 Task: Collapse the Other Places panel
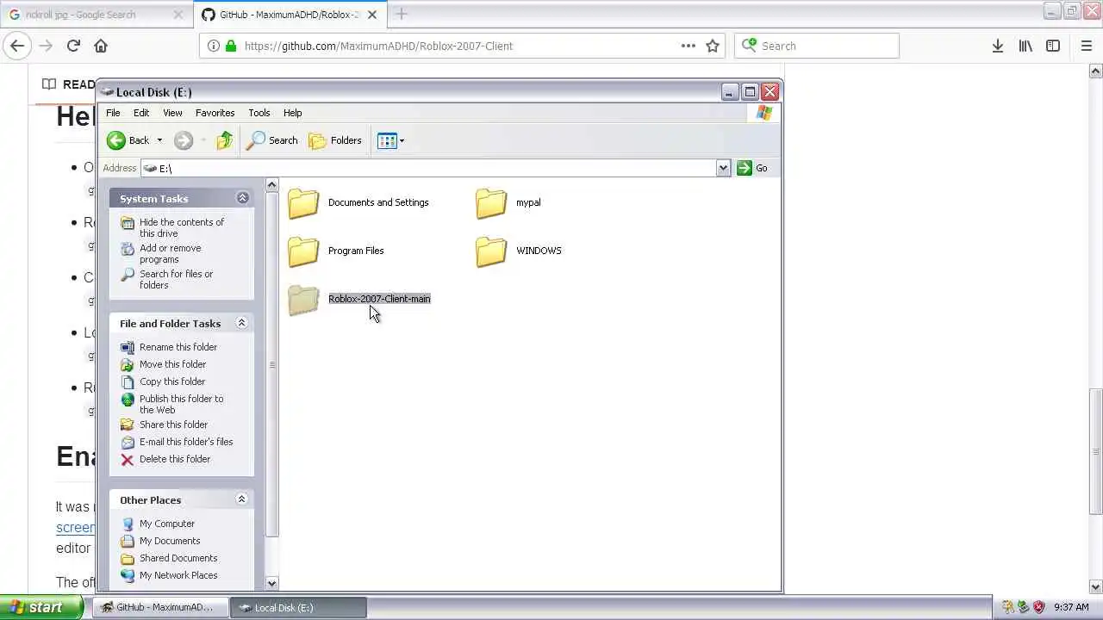tap(241, 499)
